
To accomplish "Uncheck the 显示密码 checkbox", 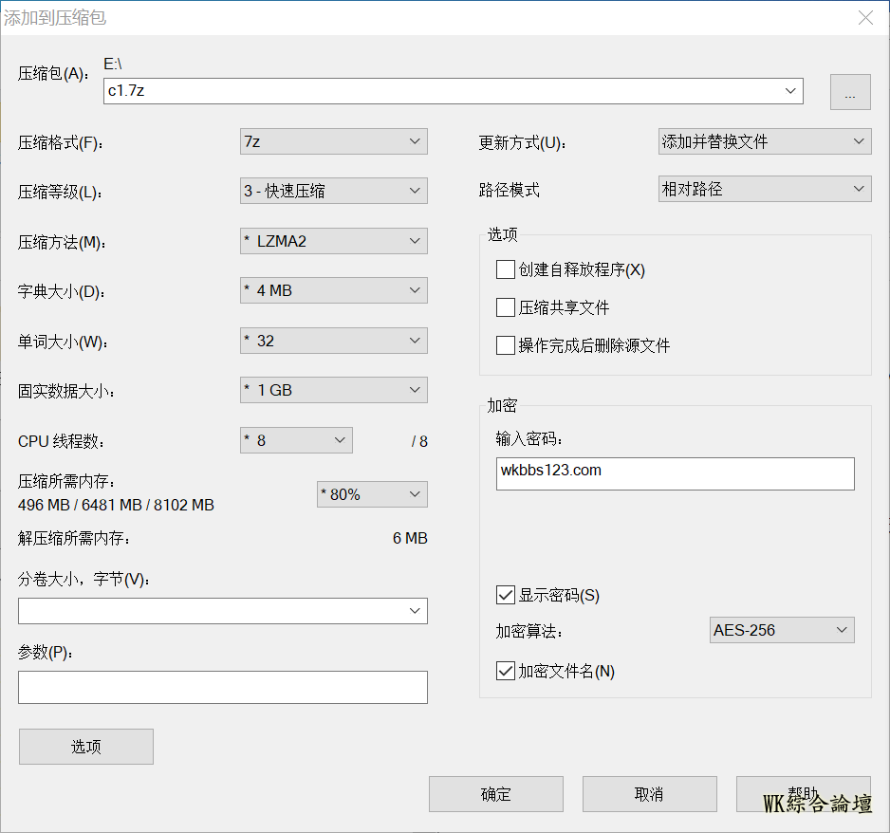I will point(505,596).
